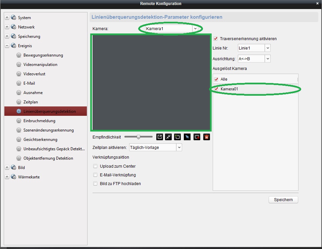The width and height of the screenshot is (322, 249).
Task: Click the Empfindlichkeit slider handle
Action: [138, 137]
